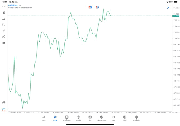Go to the ข่าว news tab
Image resolution: width=180 pixels, height=126 pixels.
pyautogui.click(x=90, y=118)
